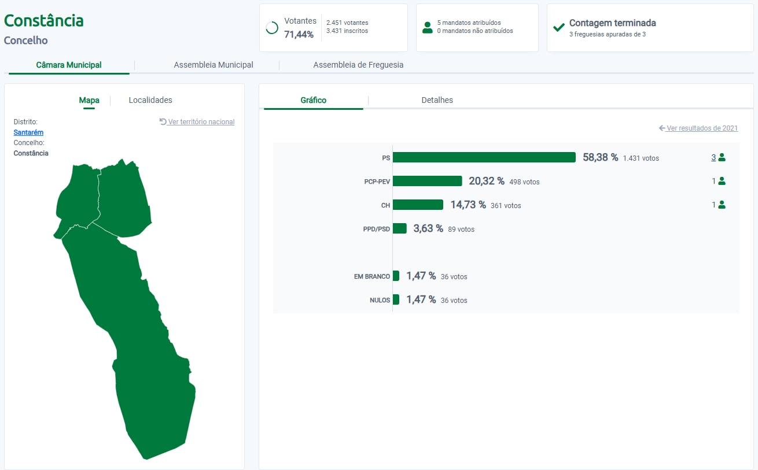This screenshot has width=758, height=470.
Task: Click the PCP-PEV mandate person icon
Action: tap(722, 181)
